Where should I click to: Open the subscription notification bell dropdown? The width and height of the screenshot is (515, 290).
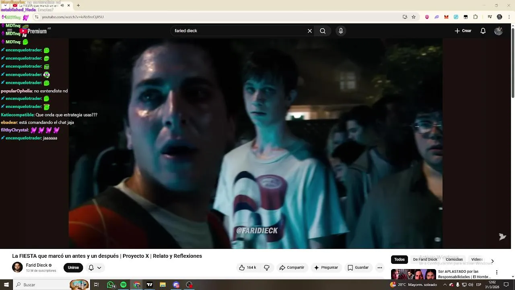point(95,267)
